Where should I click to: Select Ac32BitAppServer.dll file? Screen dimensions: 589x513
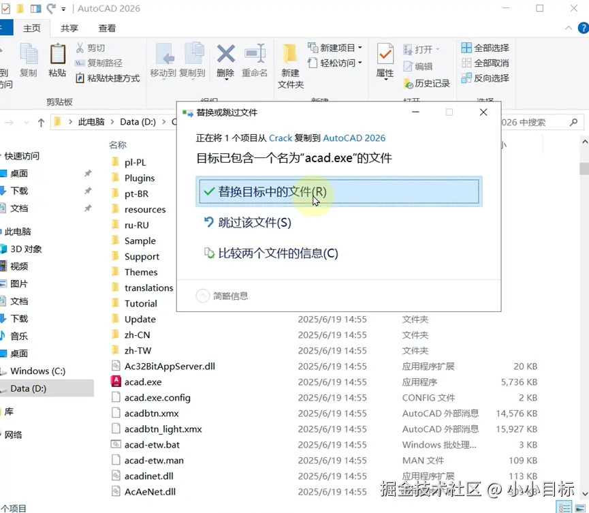170,366
